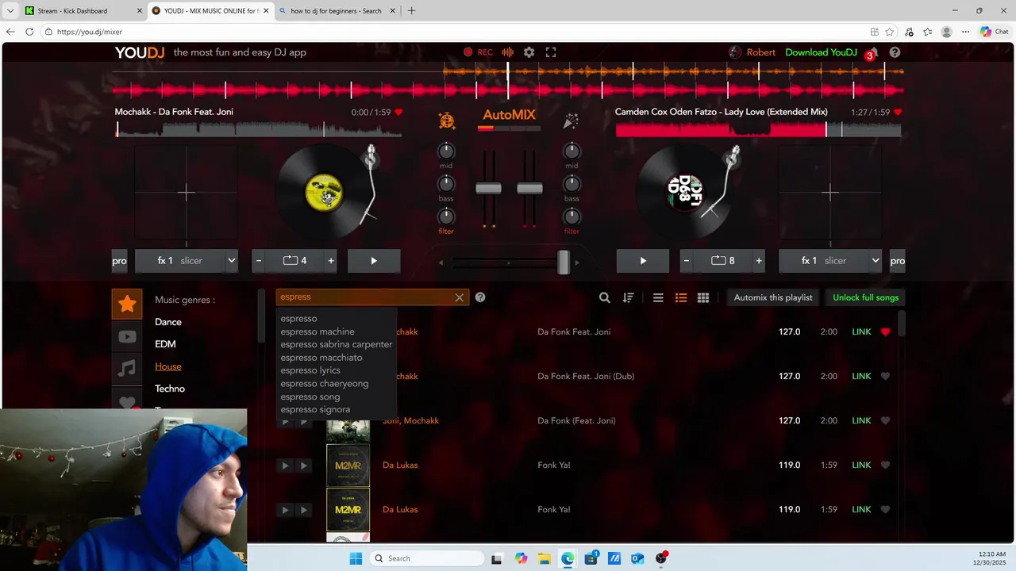This screenshot has width=1016, height=571.
Task: Open the audio waveform settings icon
Action: (508, 52)
